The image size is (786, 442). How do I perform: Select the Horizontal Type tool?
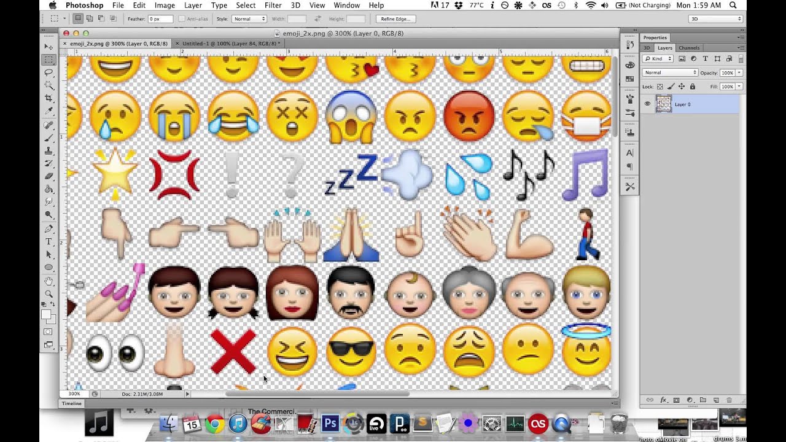(49, 242)
